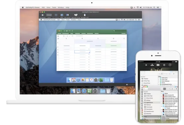
Task: Launch the green MY PC dock icon
Action: coord(90,91)
